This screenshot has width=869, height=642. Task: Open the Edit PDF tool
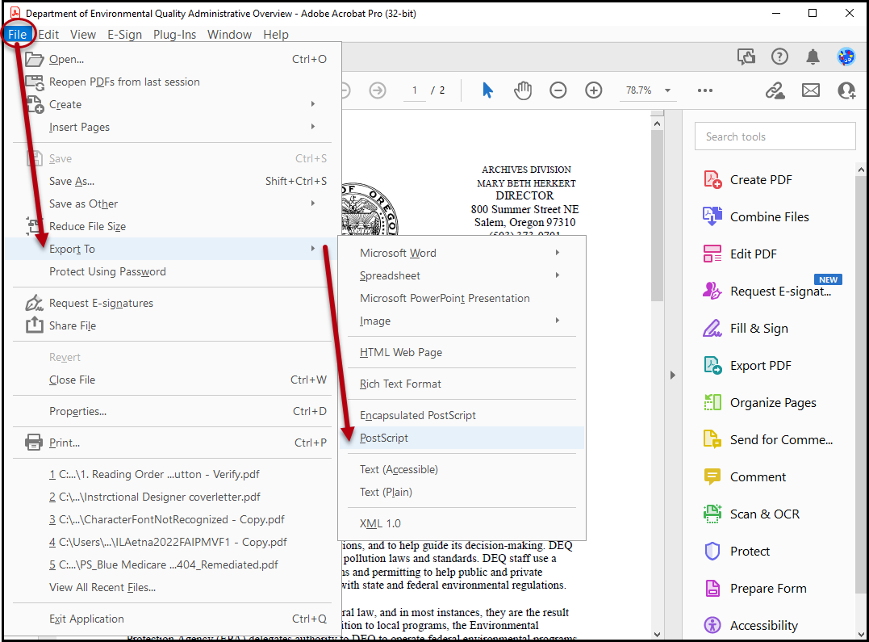click(741, 254)
